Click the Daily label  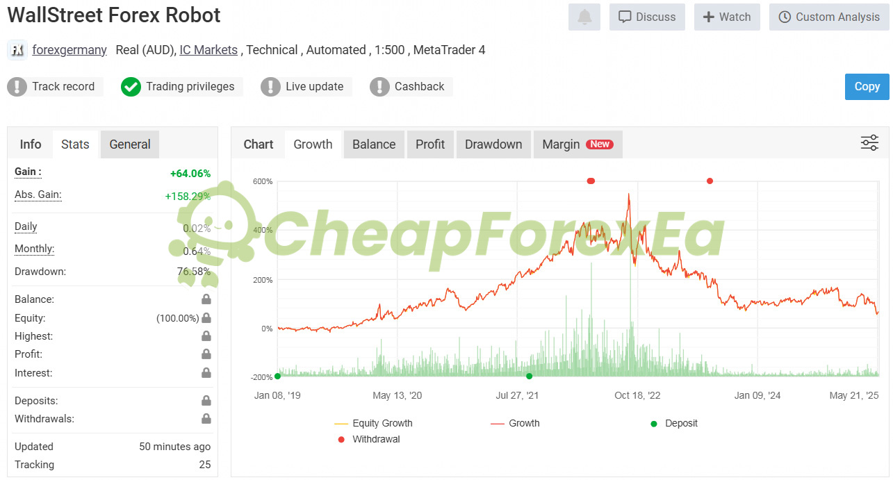pyautogui.click(x=26, y=226)
